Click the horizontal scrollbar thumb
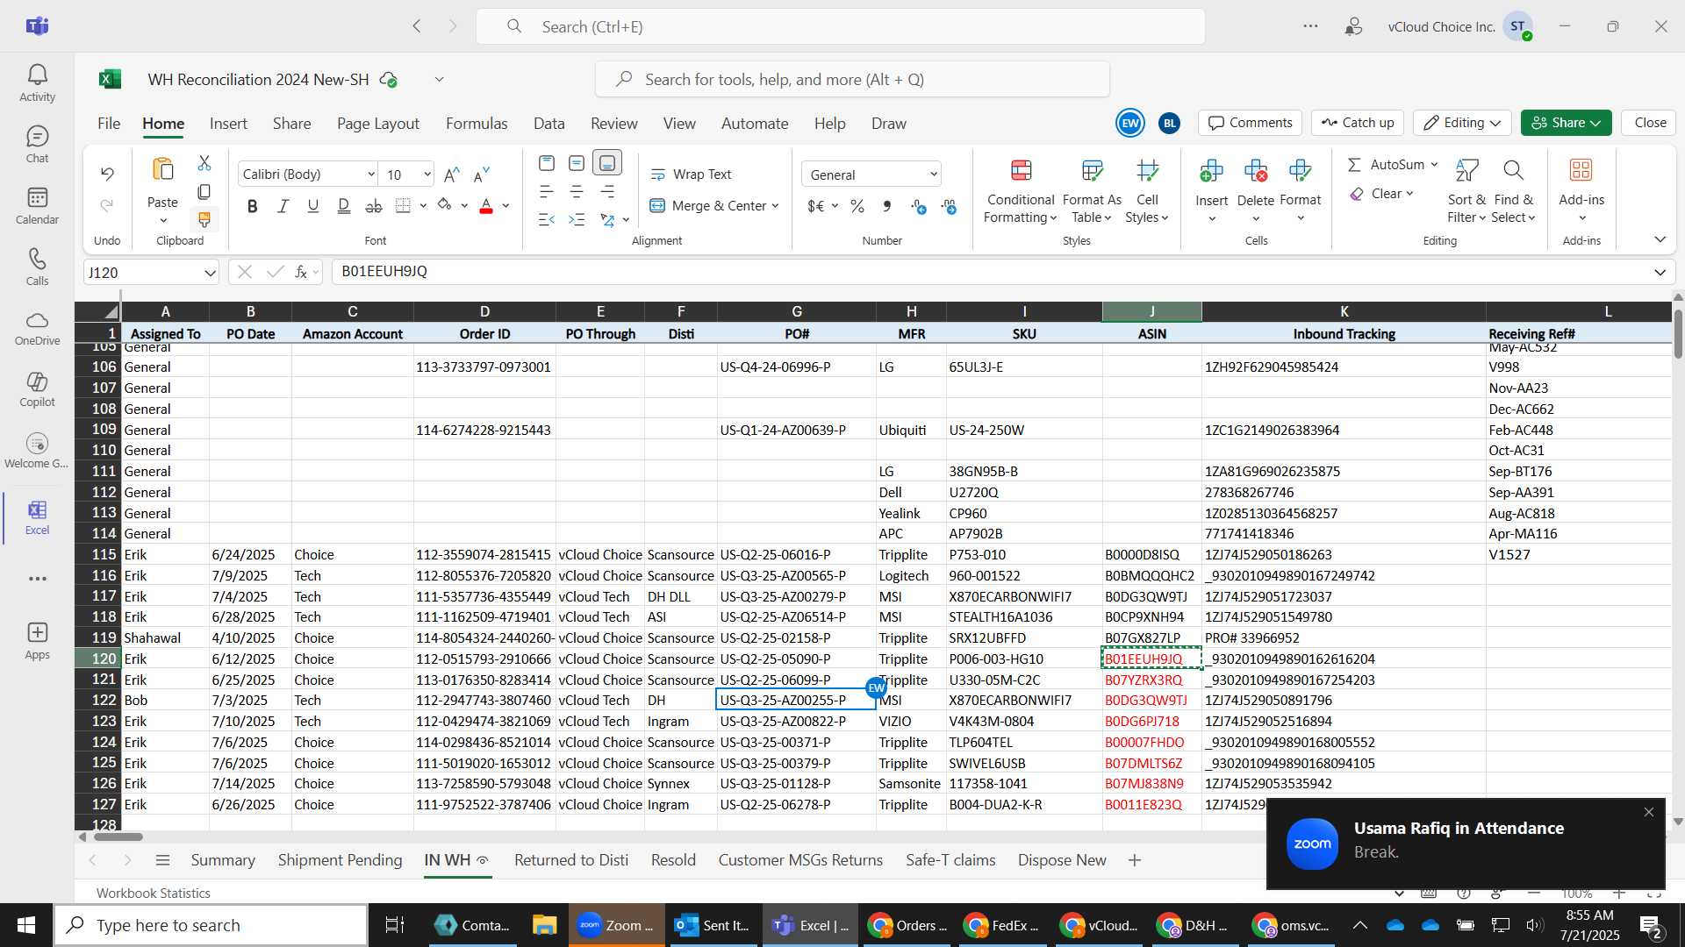This screenshot has width=1685, height=947. [x=118, y=836]
